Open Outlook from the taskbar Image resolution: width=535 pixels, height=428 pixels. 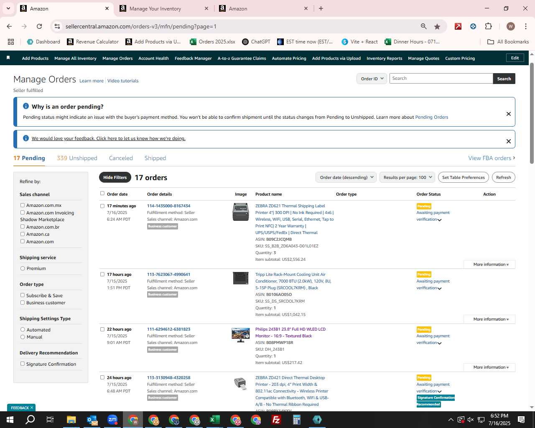click(x=92, y=420)
